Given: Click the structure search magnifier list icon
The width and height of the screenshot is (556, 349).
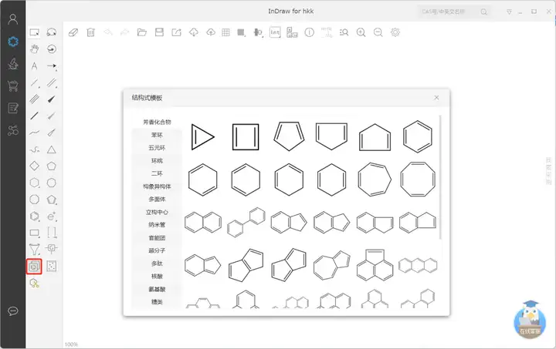Looking at the screenshot, I should coord(344,32).
